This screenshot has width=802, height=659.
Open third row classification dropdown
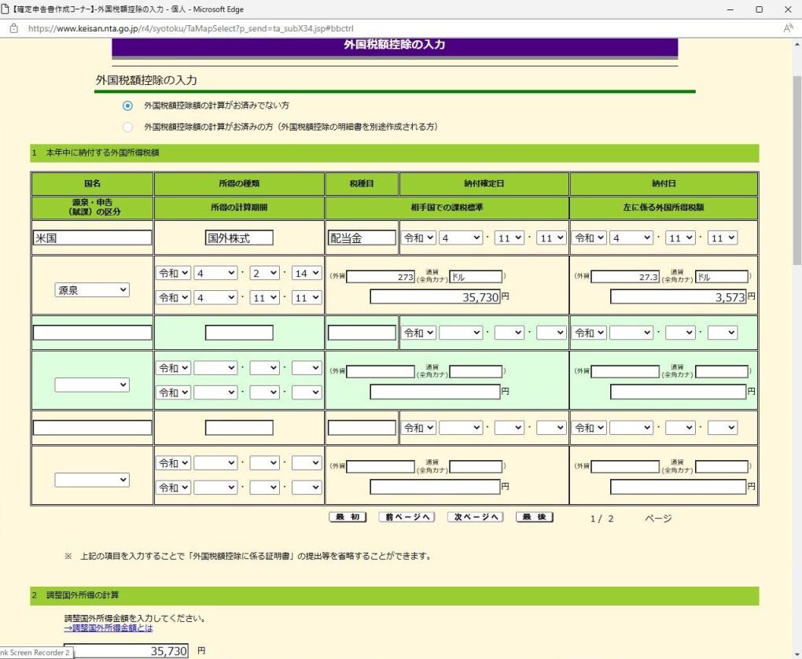point(92,480)
